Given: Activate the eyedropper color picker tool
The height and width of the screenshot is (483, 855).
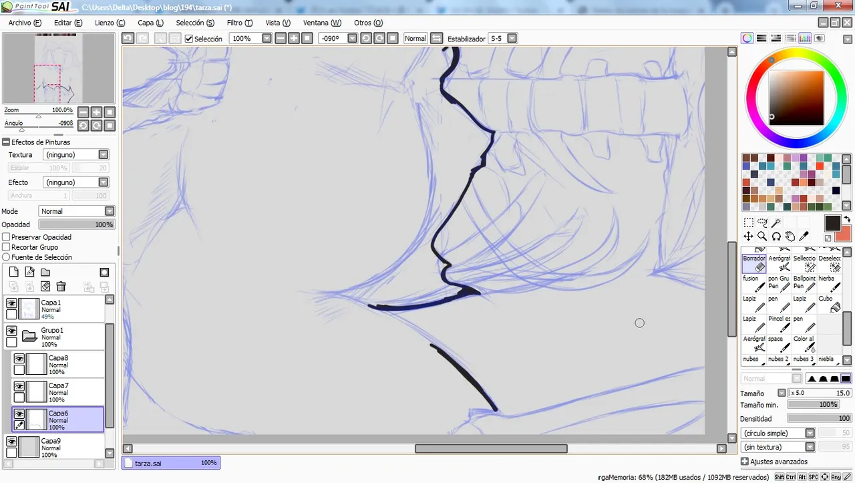Looking at the screenshot, I should (x=804, y=236).
